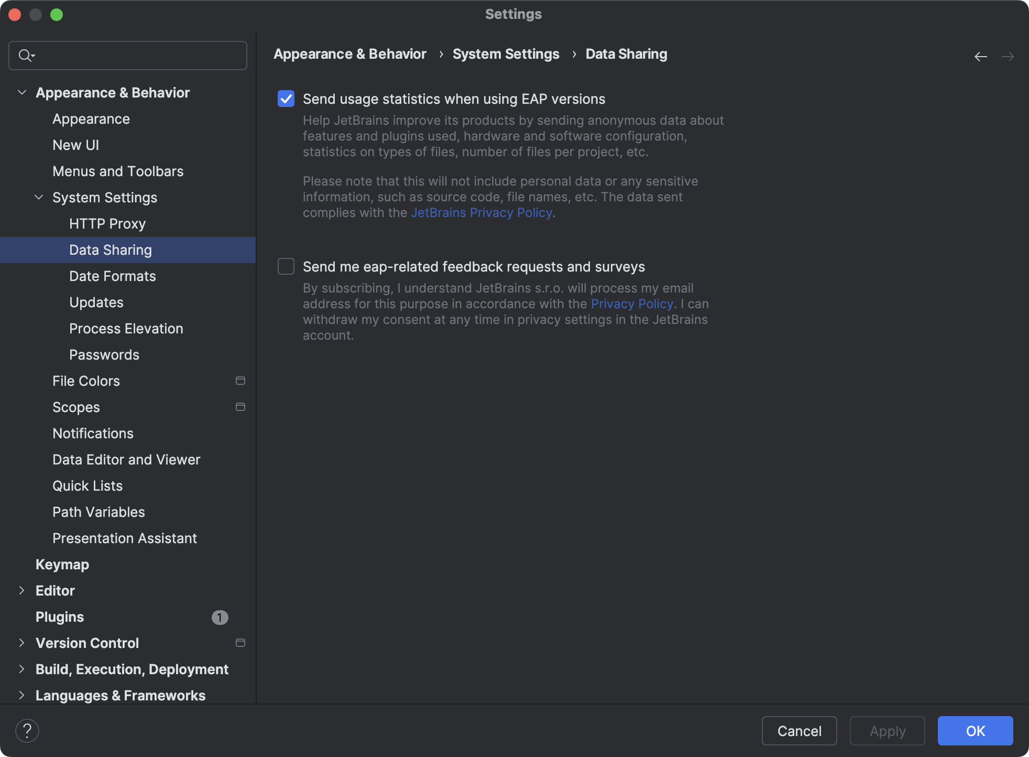Click the Cancel button
The height and width of the screenshot is (757, 1029).
(799, 730)
